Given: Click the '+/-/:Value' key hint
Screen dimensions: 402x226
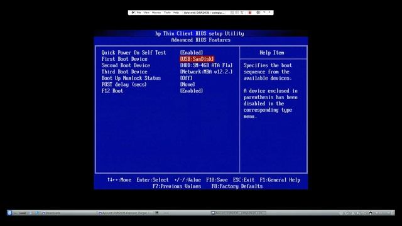Looking at the screenshot, I should coord(187,180).
